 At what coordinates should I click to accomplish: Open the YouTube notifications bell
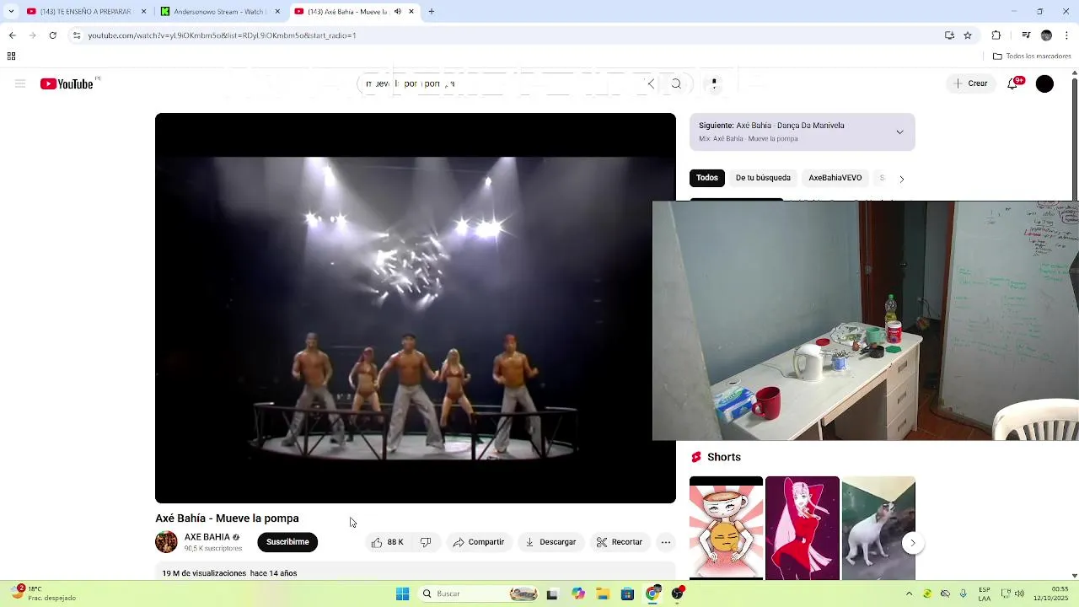[x=1013, y=83]
